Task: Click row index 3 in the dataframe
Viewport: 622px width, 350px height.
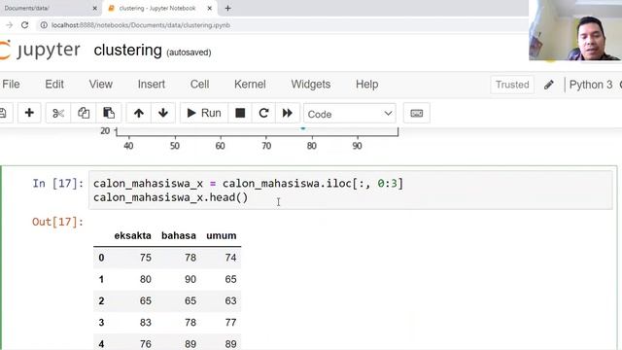Action: [101, 322]
